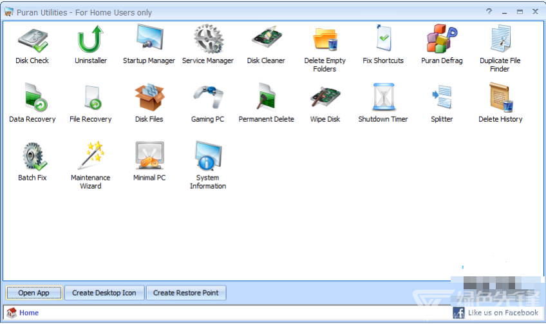Minimize the Puran Utilities window

[x=505, y=12]
